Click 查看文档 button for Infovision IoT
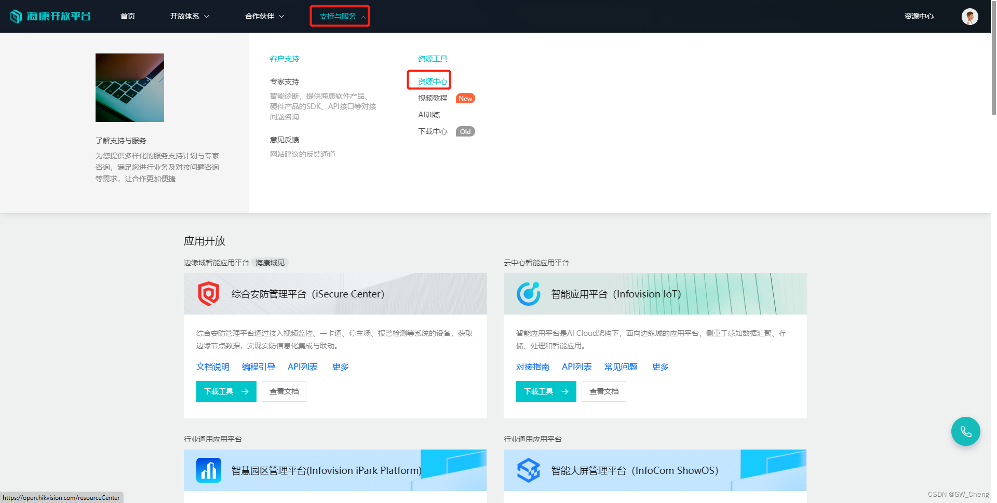 coord(604,391)
